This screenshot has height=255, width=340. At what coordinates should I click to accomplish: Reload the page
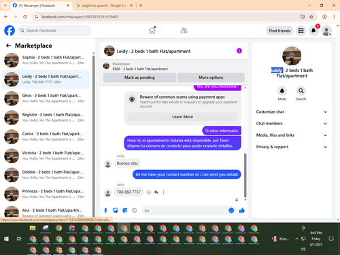point(25,16)
